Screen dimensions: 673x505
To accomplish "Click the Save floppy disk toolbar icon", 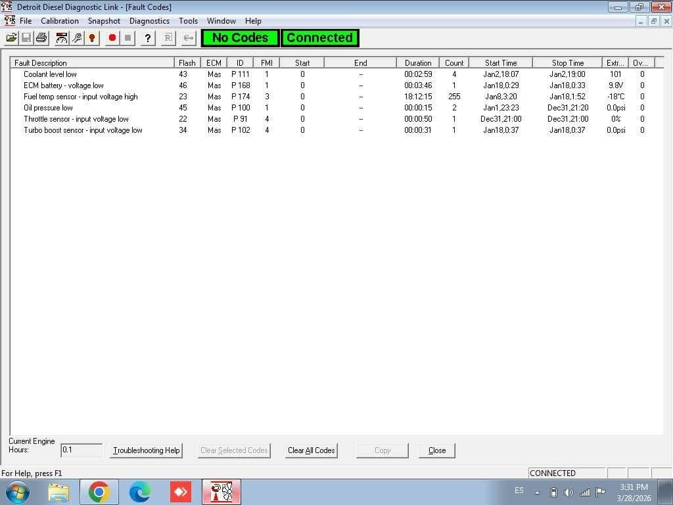I will click(x=26, y=37).
